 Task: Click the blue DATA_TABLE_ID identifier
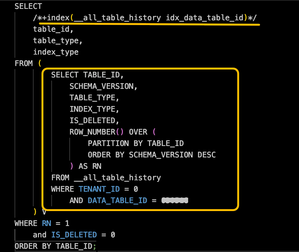[117, 200]
